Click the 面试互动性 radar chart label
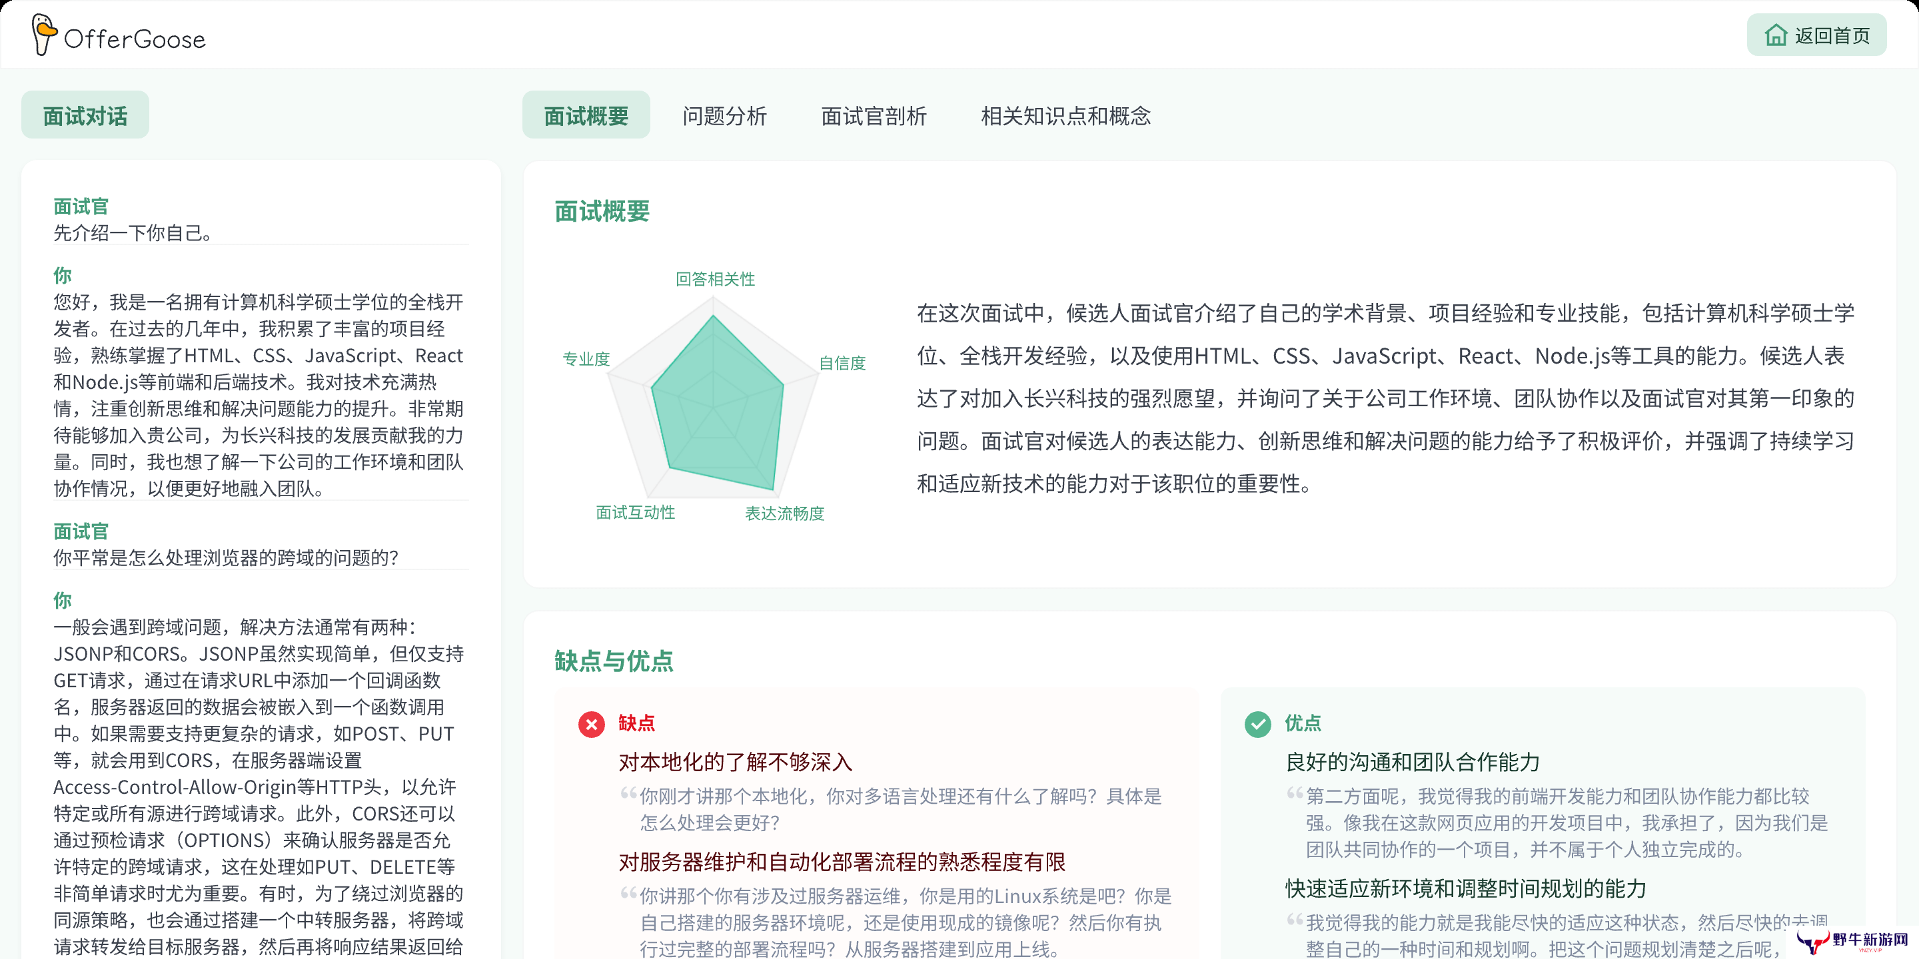The width and height of the screenshot is (1919, 959). click(x=636, y=512)
